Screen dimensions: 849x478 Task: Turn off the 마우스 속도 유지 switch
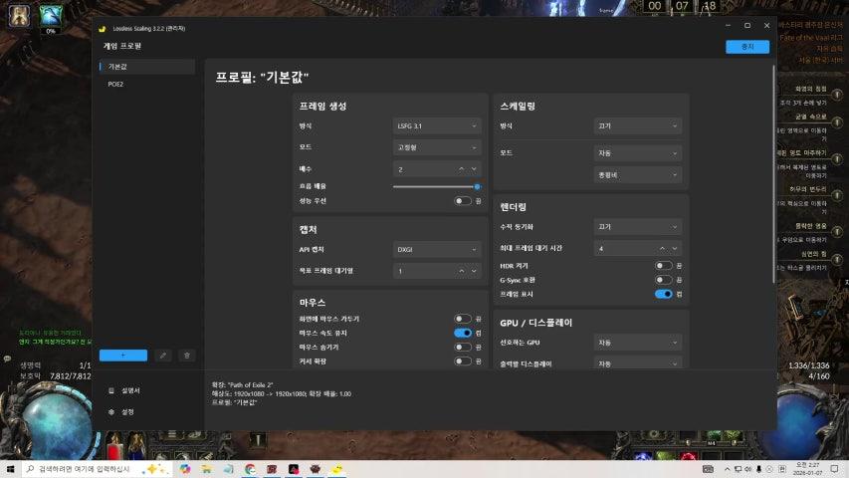(463, 333)
